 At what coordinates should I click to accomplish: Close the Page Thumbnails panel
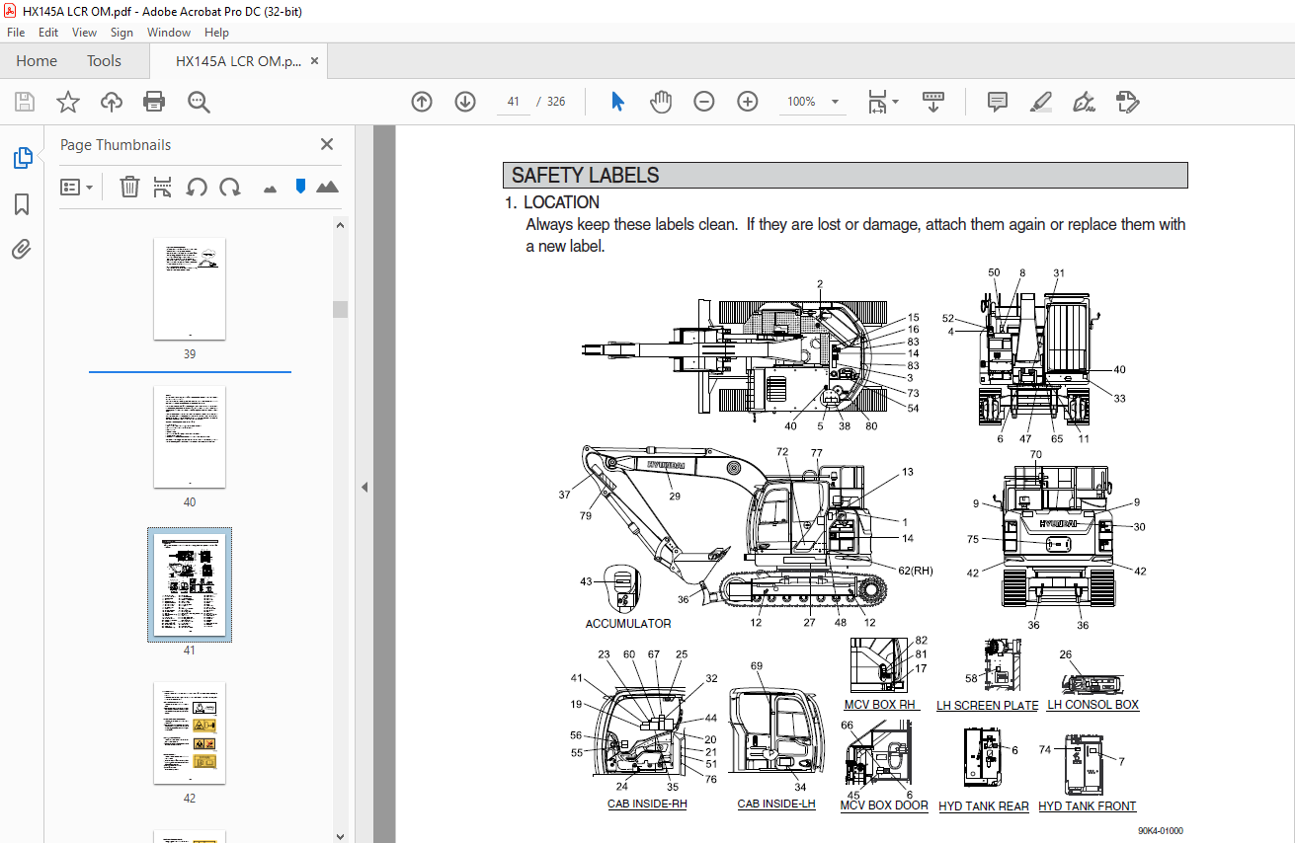(327, 145)
